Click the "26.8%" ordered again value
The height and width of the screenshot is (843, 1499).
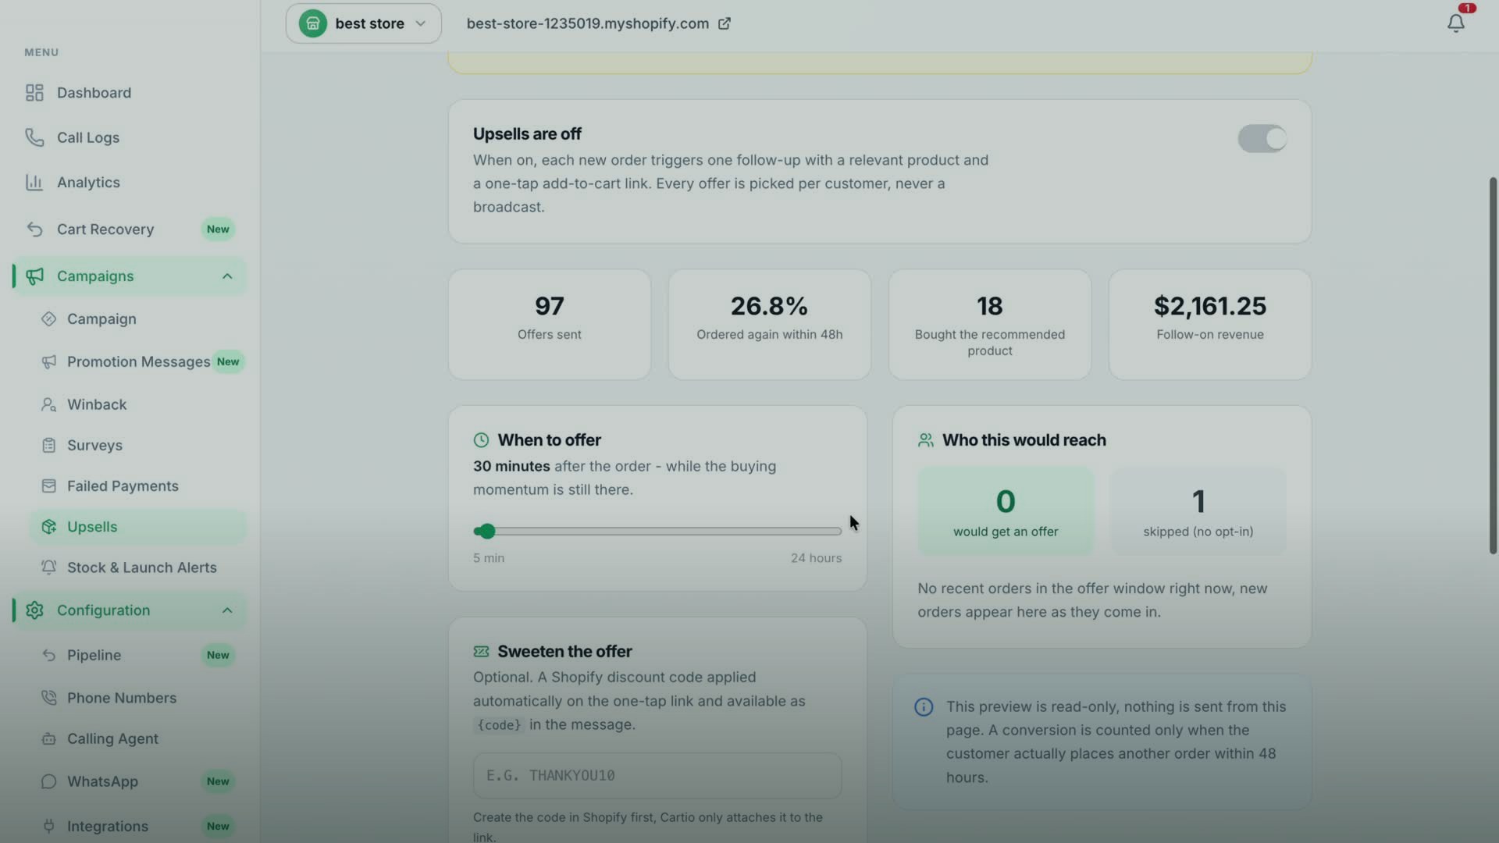pos(769,306)
